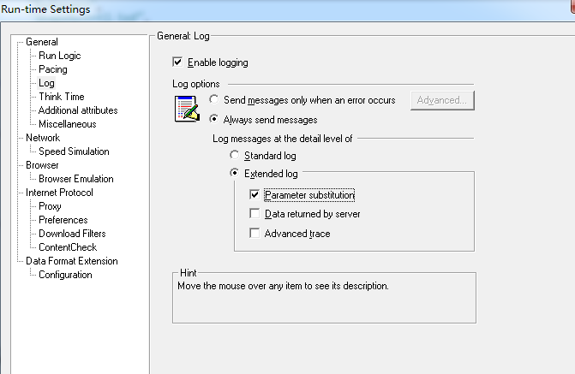Select the Standard log radio option
The image size is (575, 374).
pyautogui.click(x=235, y=156)
